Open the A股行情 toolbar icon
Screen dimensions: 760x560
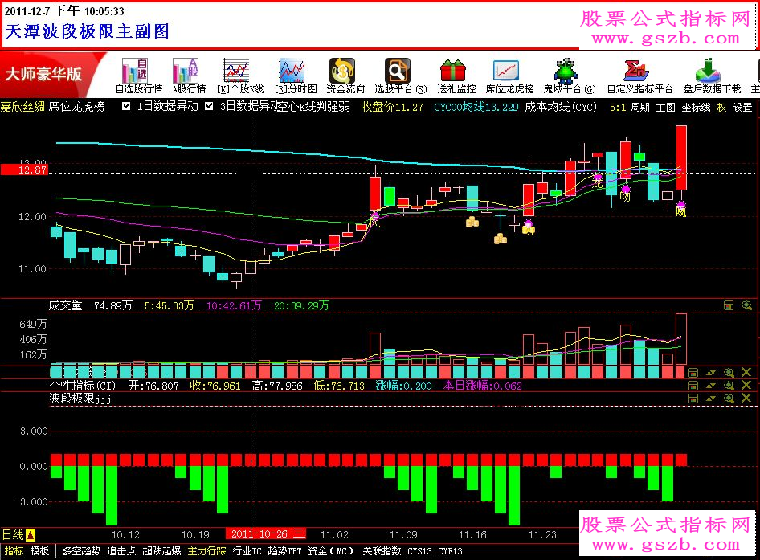[189, 76]
